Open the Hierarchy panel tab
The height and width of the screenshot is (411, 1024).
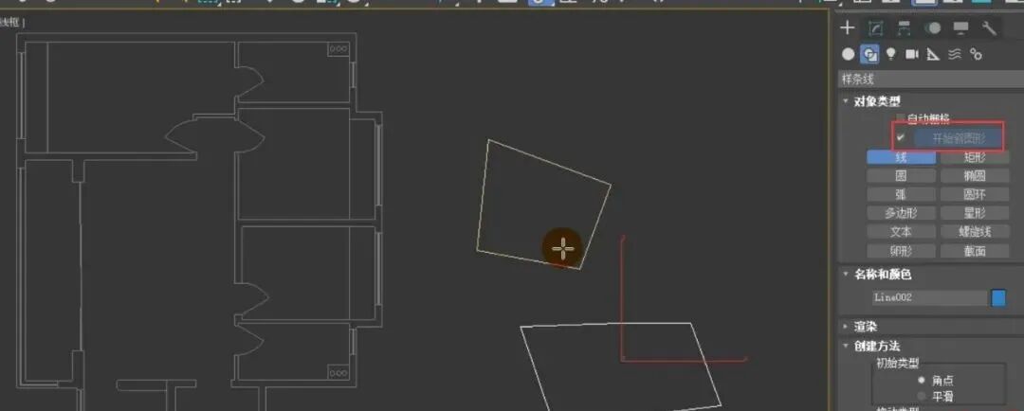(x=904, y=27)
